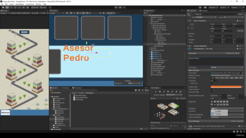Viewport: 246px width, 138px height.
Task: Open TextMeshPro component kebab menu
Action: point(243,49)
